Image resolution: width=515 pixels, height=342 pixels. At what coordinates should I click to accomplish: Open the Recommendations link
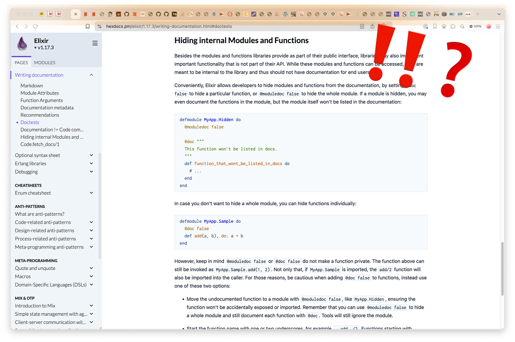(x=40, y=115)
